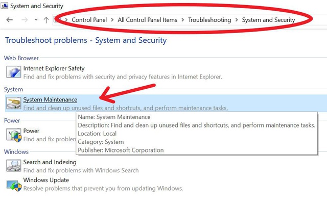
Task: Expand chevron after Control Panel breadcrumb
Action: [112, 20]
